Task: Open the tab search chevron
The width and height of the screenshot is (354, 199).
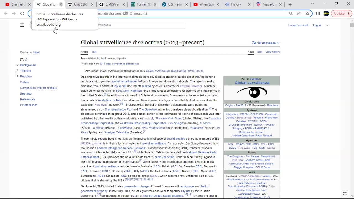Action: pyautogui.click(x=313, y=4)
